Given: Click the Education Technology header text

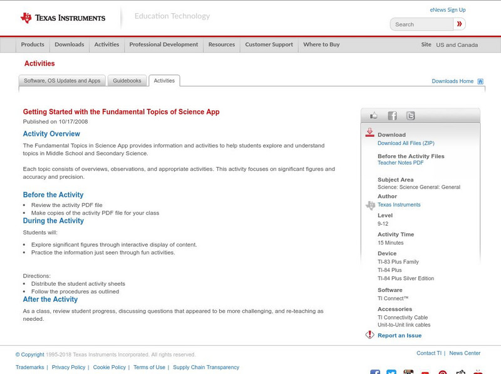Looking at the screenshot, I should (172, 16).
